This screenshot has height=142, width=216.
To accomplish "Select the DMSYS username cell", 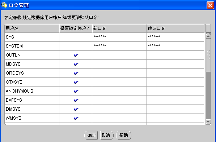I will pyautogui.click(x=32, y=109).
